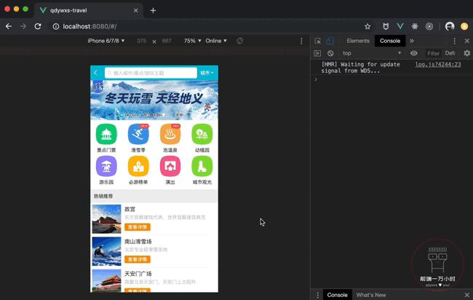
Task: Open the 城市 city dropdown
Action: click(x=207, y=73)
